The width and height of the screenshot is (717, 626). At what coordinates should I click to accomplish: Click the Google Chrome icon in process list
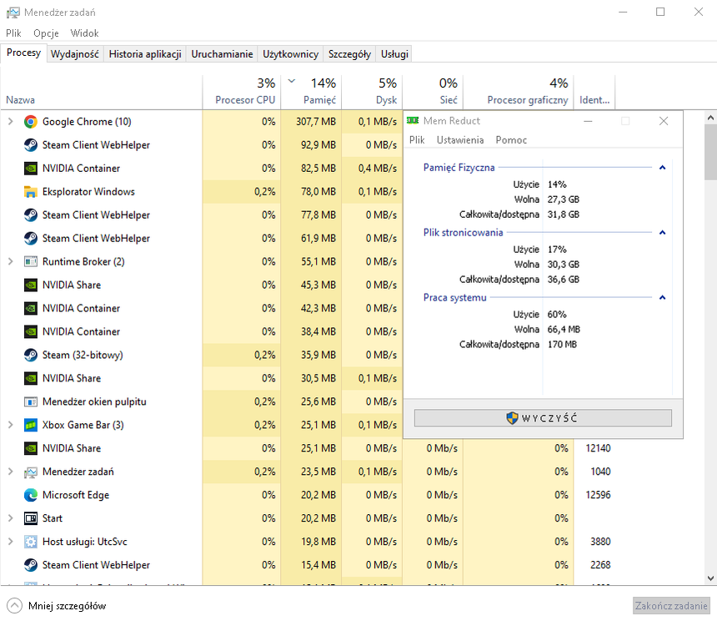pos(31,122)
